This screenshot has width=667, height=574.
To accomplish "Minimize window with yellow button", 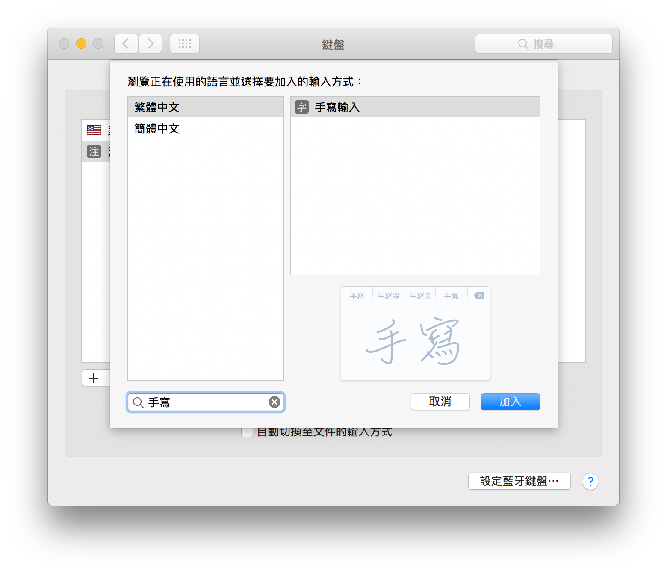I will [x=81, y=44].
